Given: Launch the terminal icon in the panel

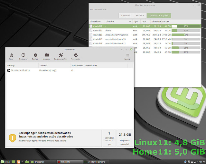Looking at the screenshot, I should coord(22,162).
